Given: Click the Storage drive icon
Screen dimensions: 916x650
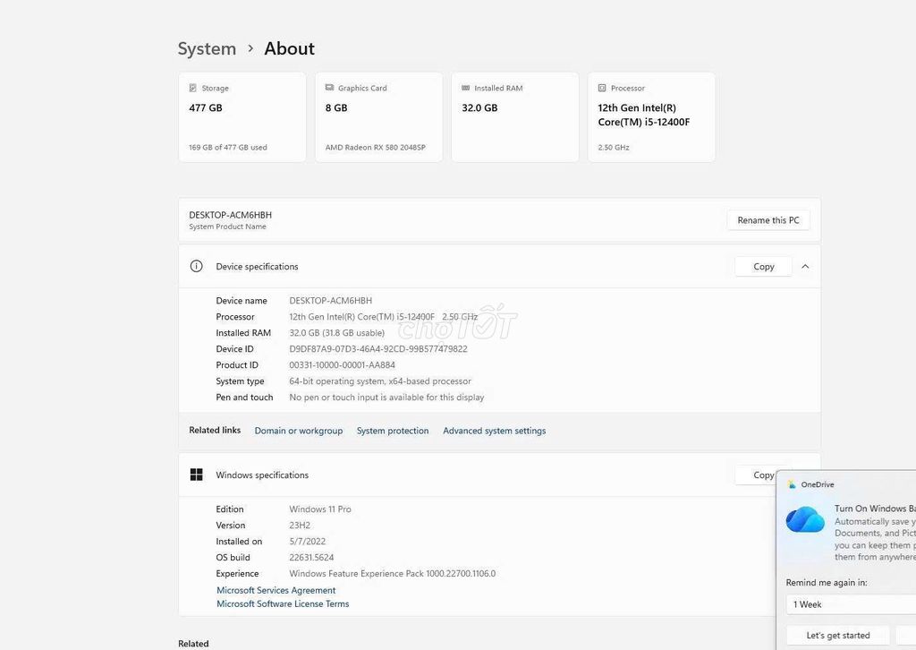Looking at the screenshot, I should click(193, 89).
